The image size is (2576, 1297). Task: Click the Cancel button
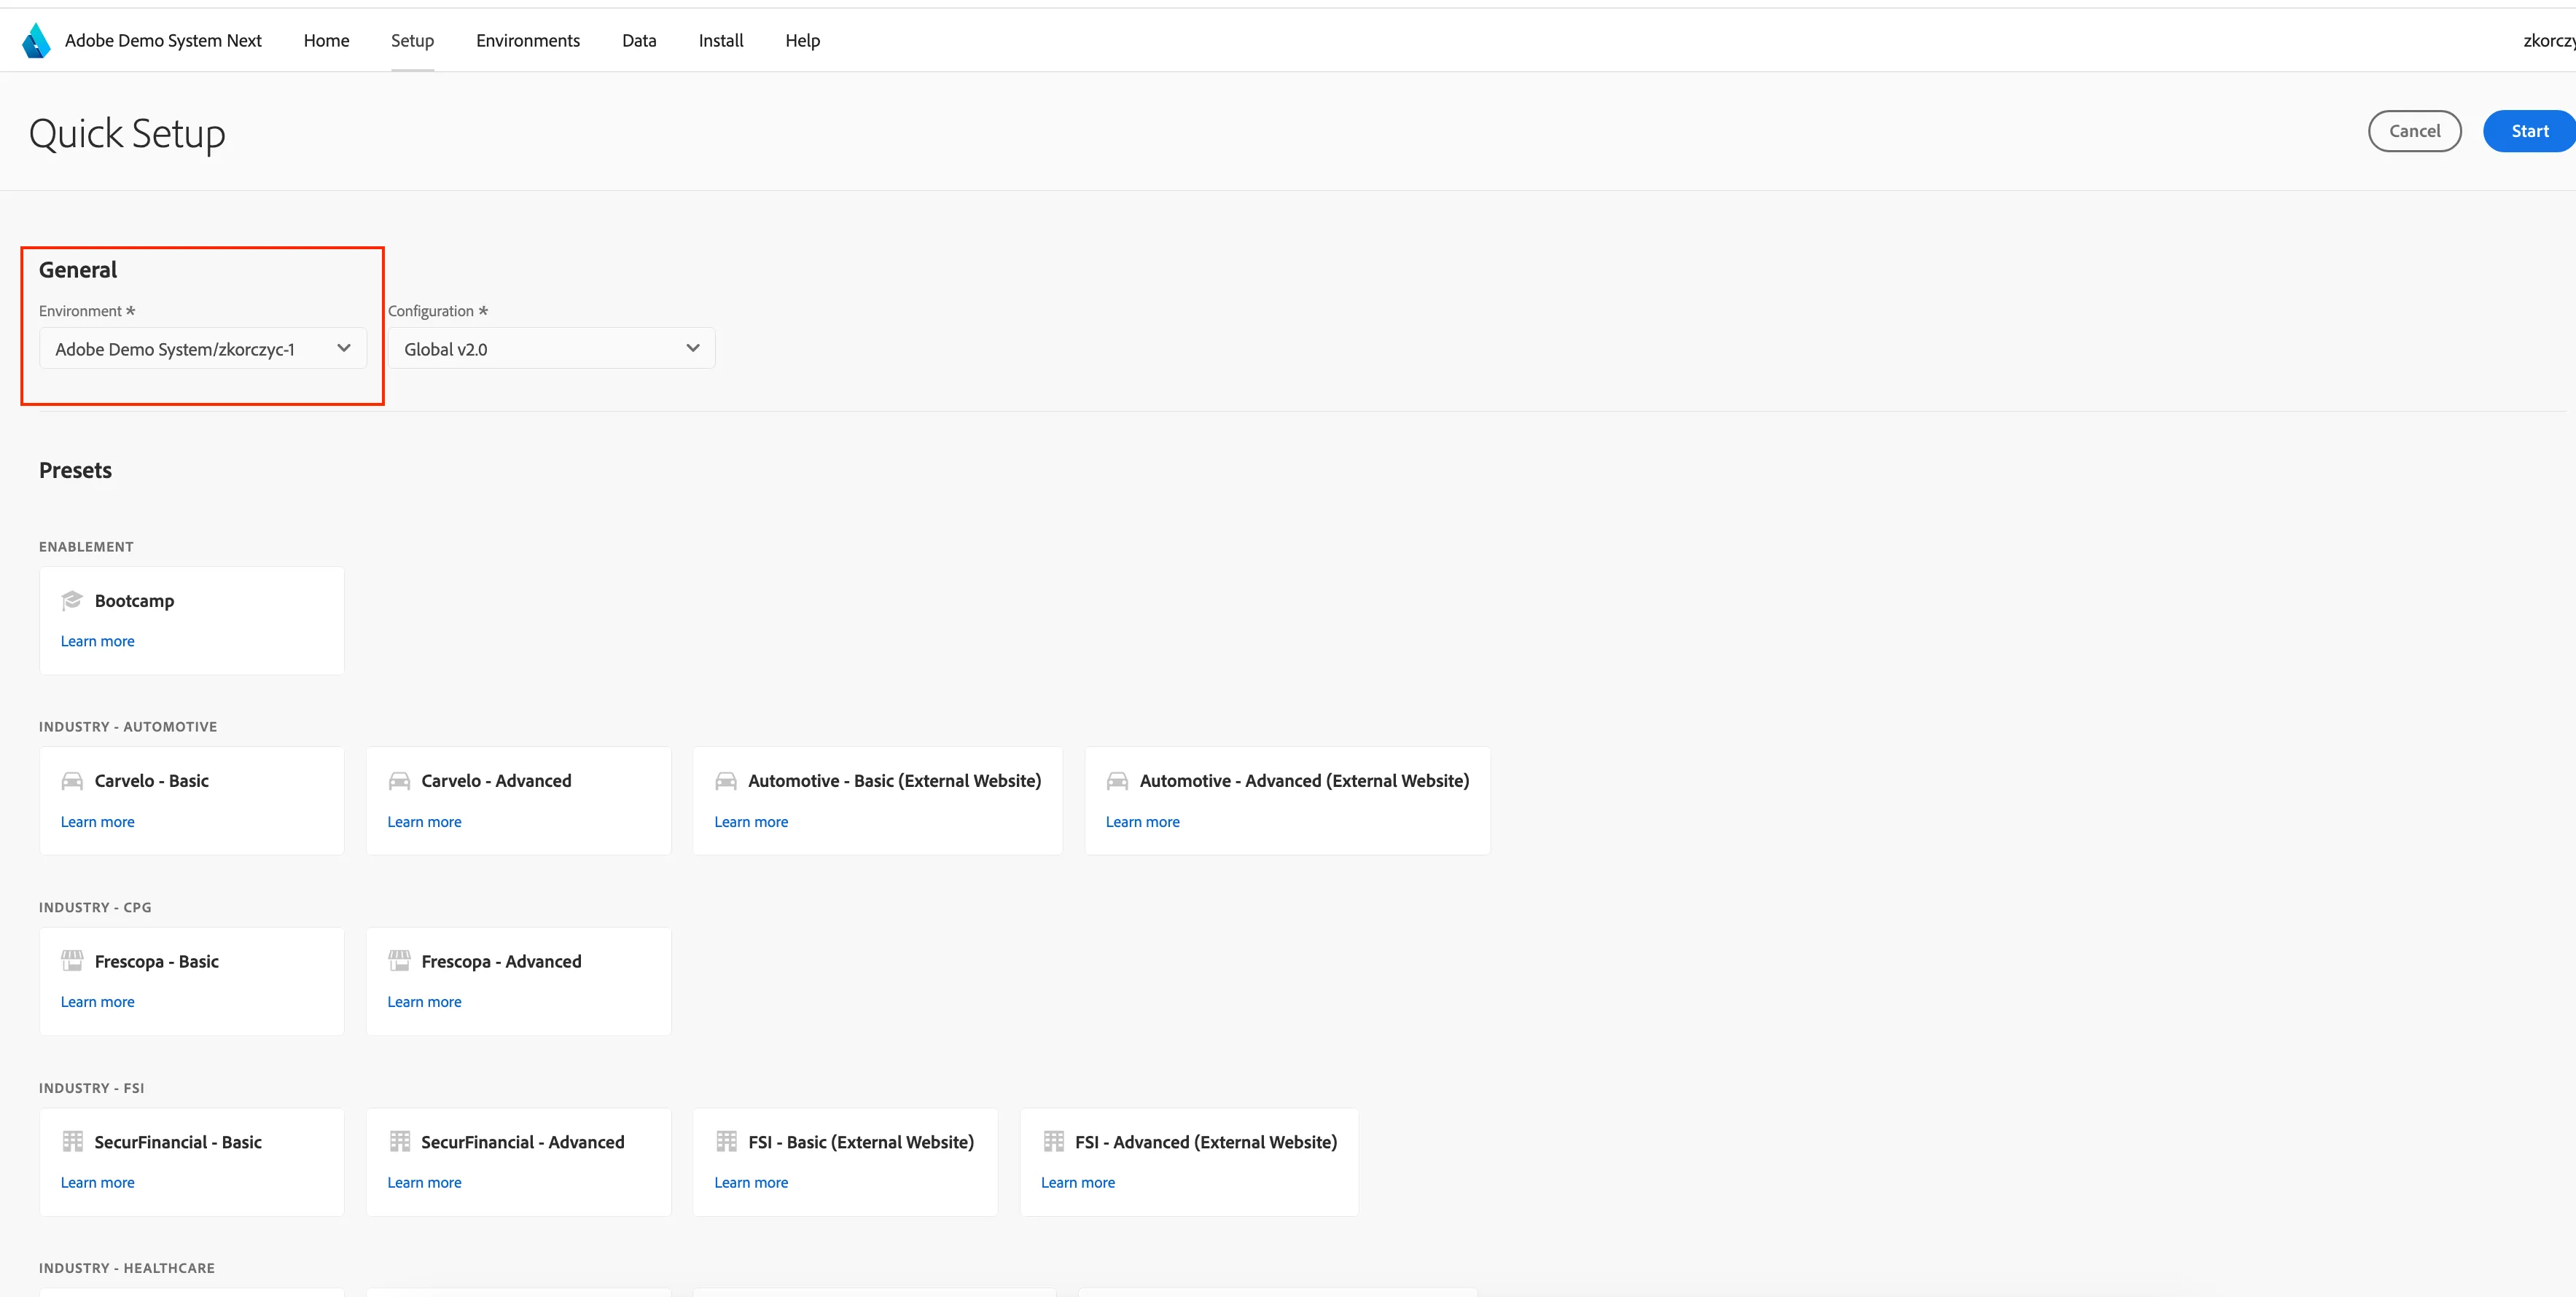(x=2414, y=131)
